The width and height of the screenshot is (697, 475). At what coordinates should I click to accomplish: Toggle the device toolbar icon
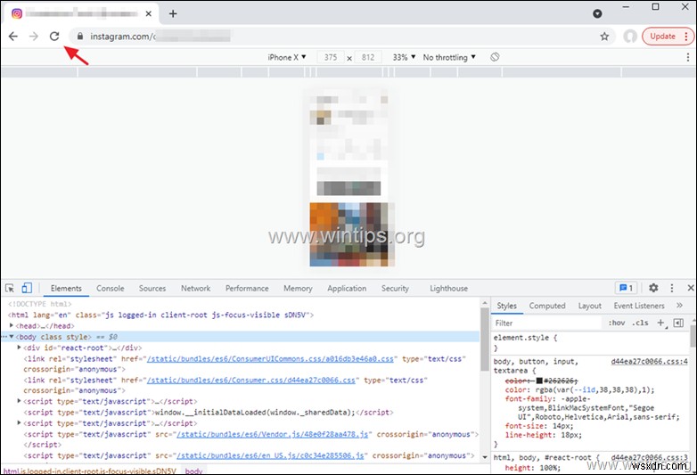click(x=27, y=288)
